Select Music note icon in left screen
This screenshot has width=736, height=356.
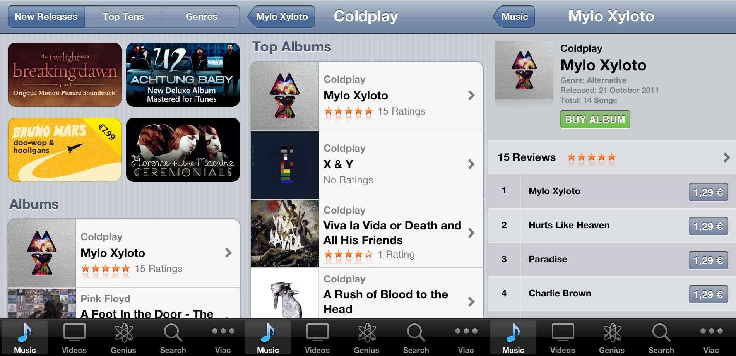click(25, 333)
